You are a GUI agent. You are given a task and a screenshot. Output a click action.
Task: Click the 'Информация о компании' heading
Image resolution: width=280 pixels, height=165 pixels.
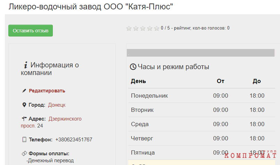(50, 69)
